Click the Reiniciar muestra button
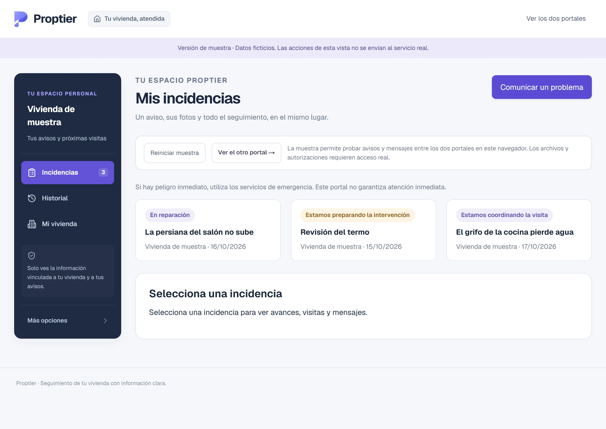 (175, 153)
